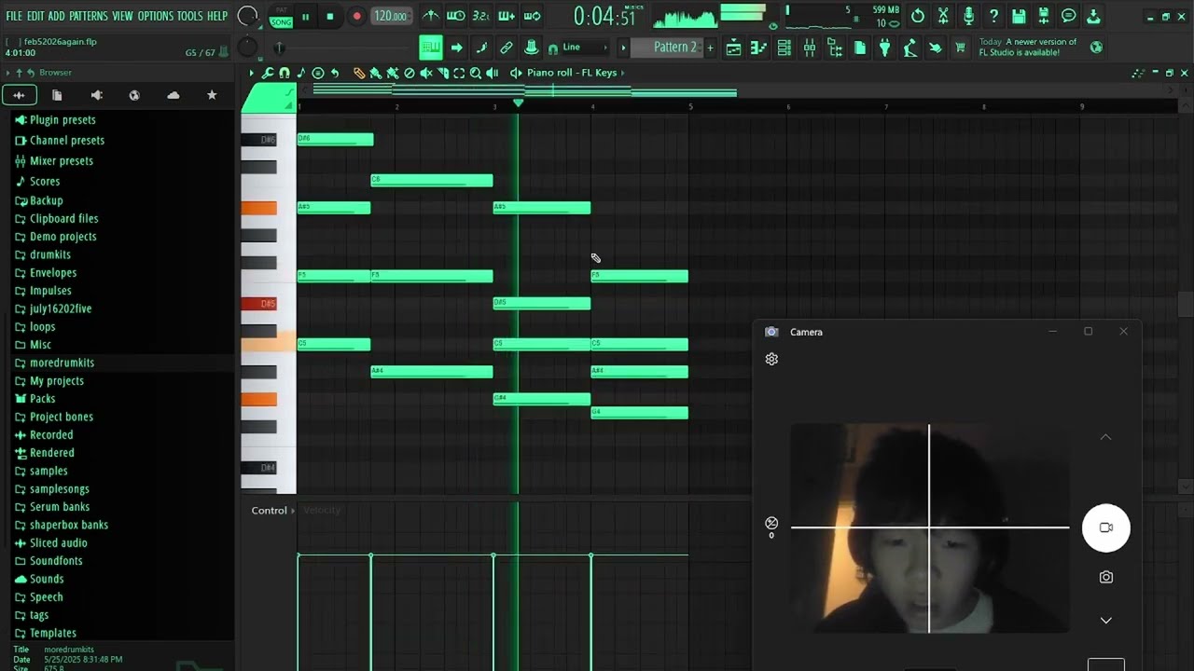
Task: Stop playback with the stop button
Action: click(x=330, y=17)
